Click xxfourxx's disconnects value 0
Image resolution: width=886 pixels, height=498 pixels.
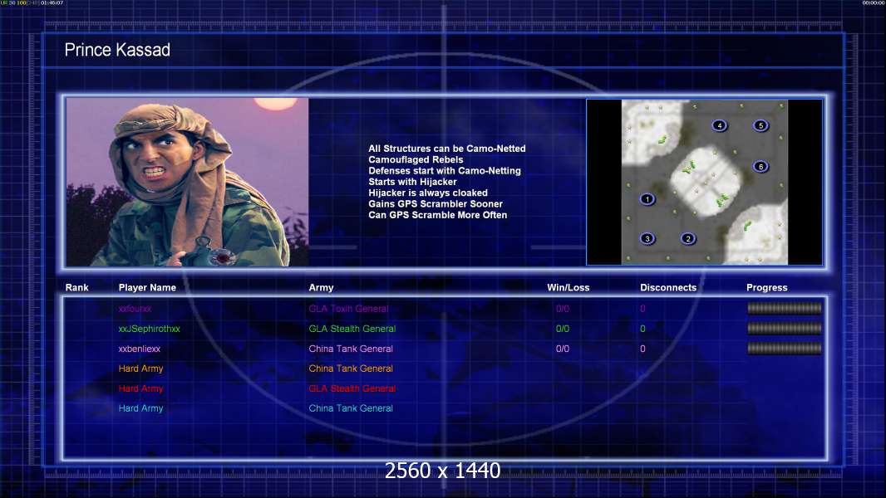[x=642, y=309]
